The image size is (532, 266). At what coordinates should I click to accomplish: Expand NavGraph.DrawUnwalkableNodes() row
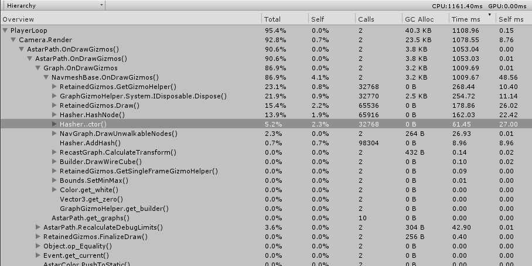[54, 134]
